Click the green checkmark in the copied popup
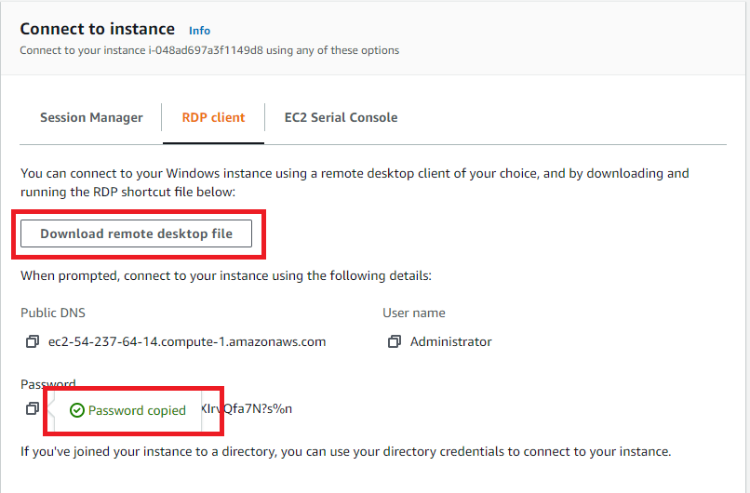 tap(77, 410)
